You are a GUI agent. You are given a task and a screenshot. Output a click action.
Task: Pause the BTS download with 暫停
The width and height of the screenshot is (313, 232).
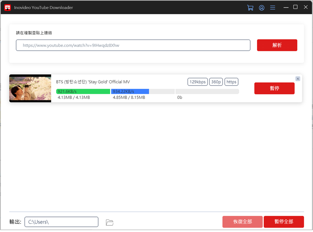pyautogui.click(x=274, y=88)
